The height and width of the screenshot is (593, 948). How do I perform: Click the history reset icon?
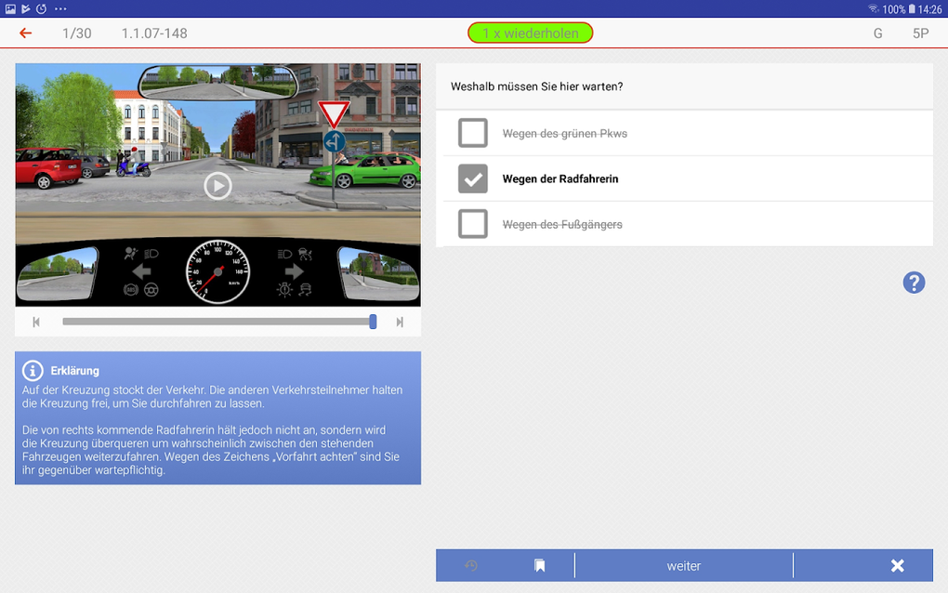coord(471,566)
